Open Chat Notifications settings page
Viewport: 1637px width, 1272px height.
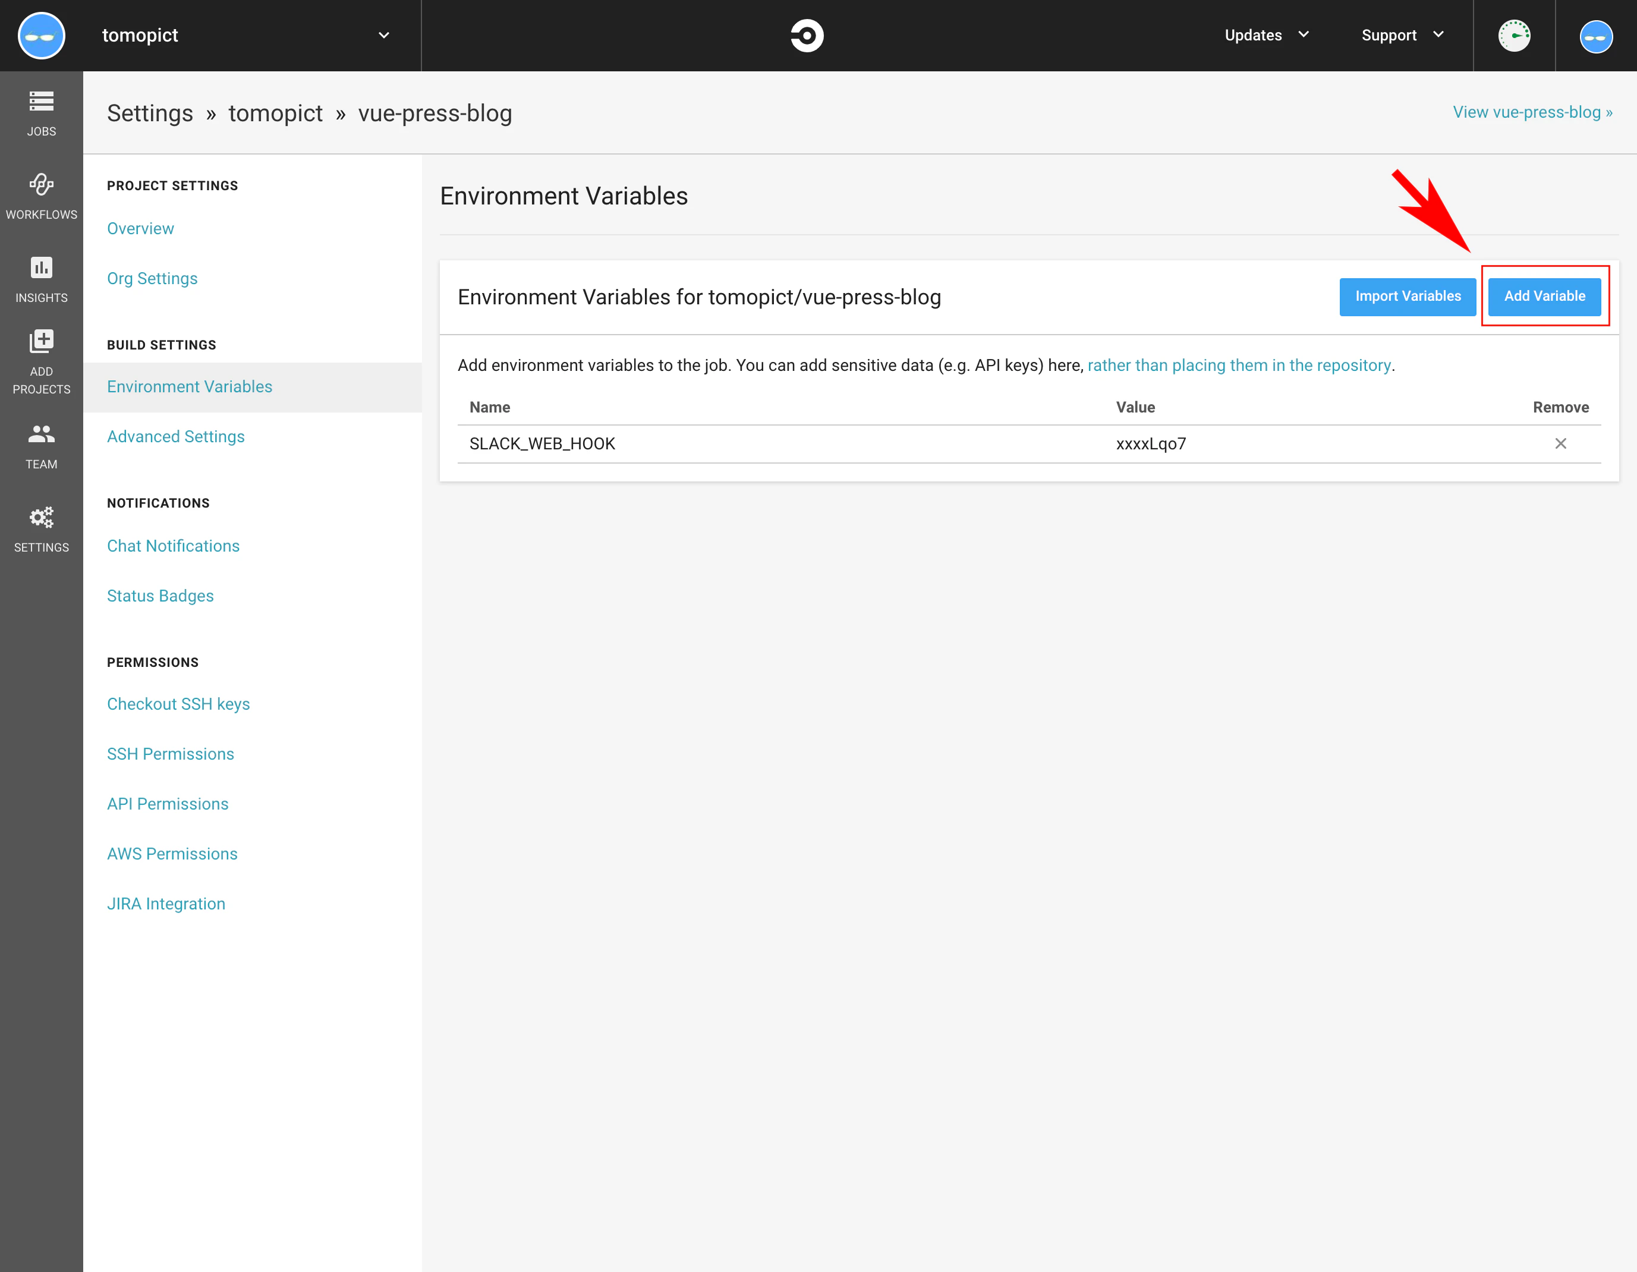[x=173, y=546]
